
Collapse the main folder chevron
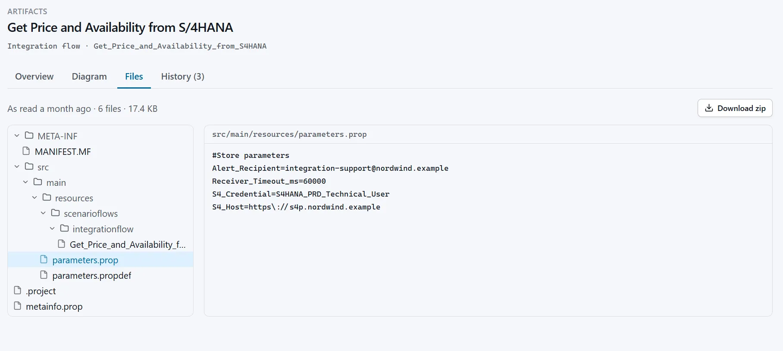[x=25, y=182]
